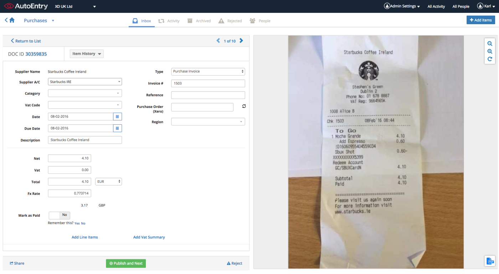Click the Starbucks receipt image
The height and width of the screenshot is (274, 499).
click(x=376, y=152)
